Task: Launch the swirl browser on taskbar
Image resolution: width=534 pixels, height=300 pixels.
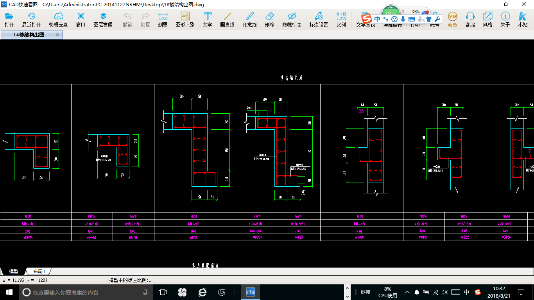Action: pos(222,292)
